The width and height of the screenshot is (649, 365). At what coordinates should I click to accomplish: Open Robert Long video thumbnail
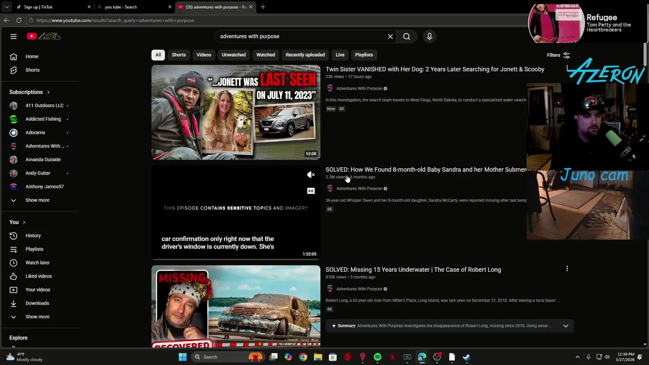coord(236,306)
